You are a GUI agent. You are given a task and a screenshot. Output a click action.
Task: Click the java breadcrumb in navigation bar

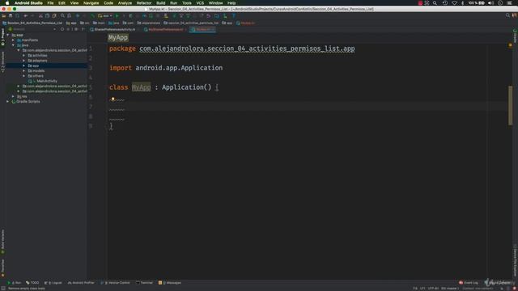click(113, 23)
